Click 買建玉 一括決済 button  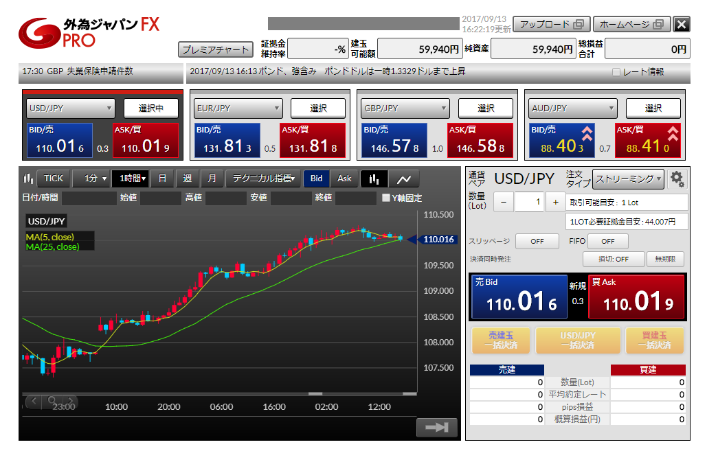coord(654,341)
